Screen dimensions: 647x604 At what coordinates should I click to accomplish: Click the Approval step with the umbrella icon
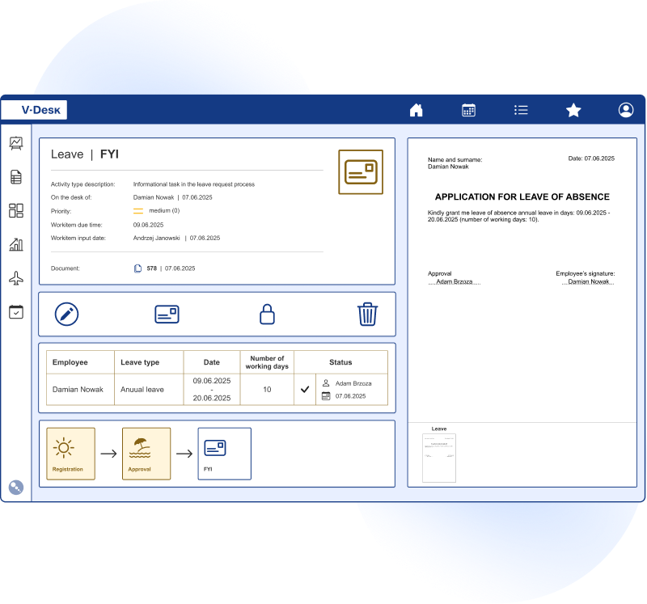(x=146, y=454)
